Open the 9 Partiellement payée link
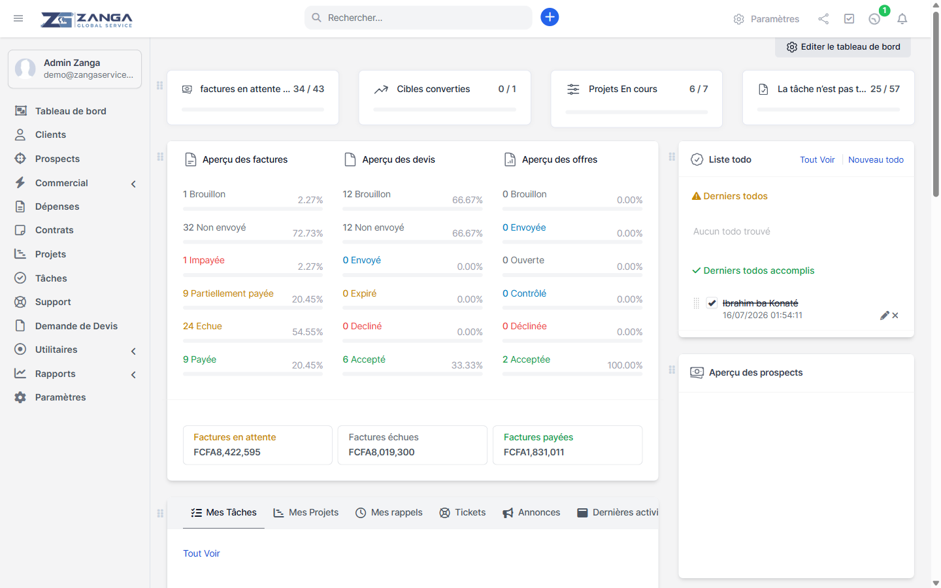This screenshot has width=941, height=588. tap(228, 293)
